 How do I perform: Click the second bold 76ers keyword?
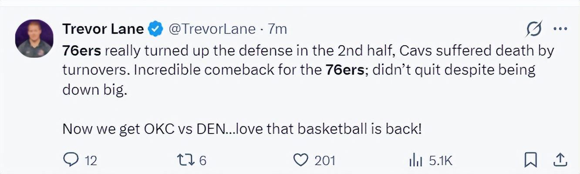coord(344,70)
